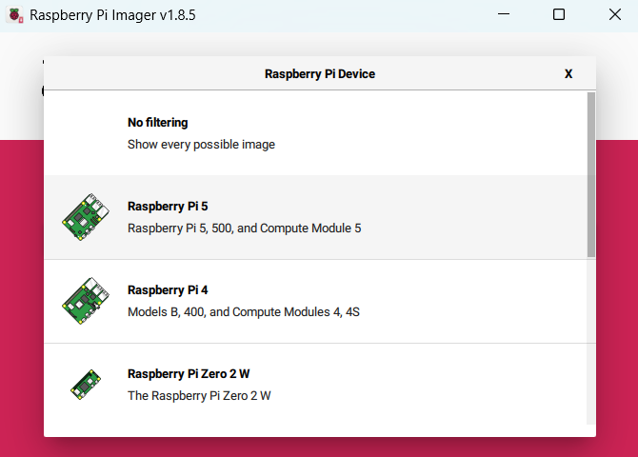Click the Raspberry Pi Device dialog header
The width and height of the screenshot is (638, 457).
tap(320, 73)
